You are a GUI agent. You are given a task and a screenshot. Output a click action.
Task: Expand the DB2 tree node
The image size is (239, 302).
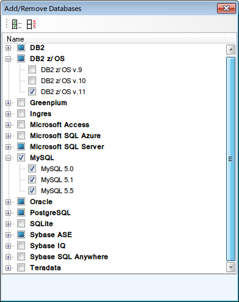pos(8,48)
